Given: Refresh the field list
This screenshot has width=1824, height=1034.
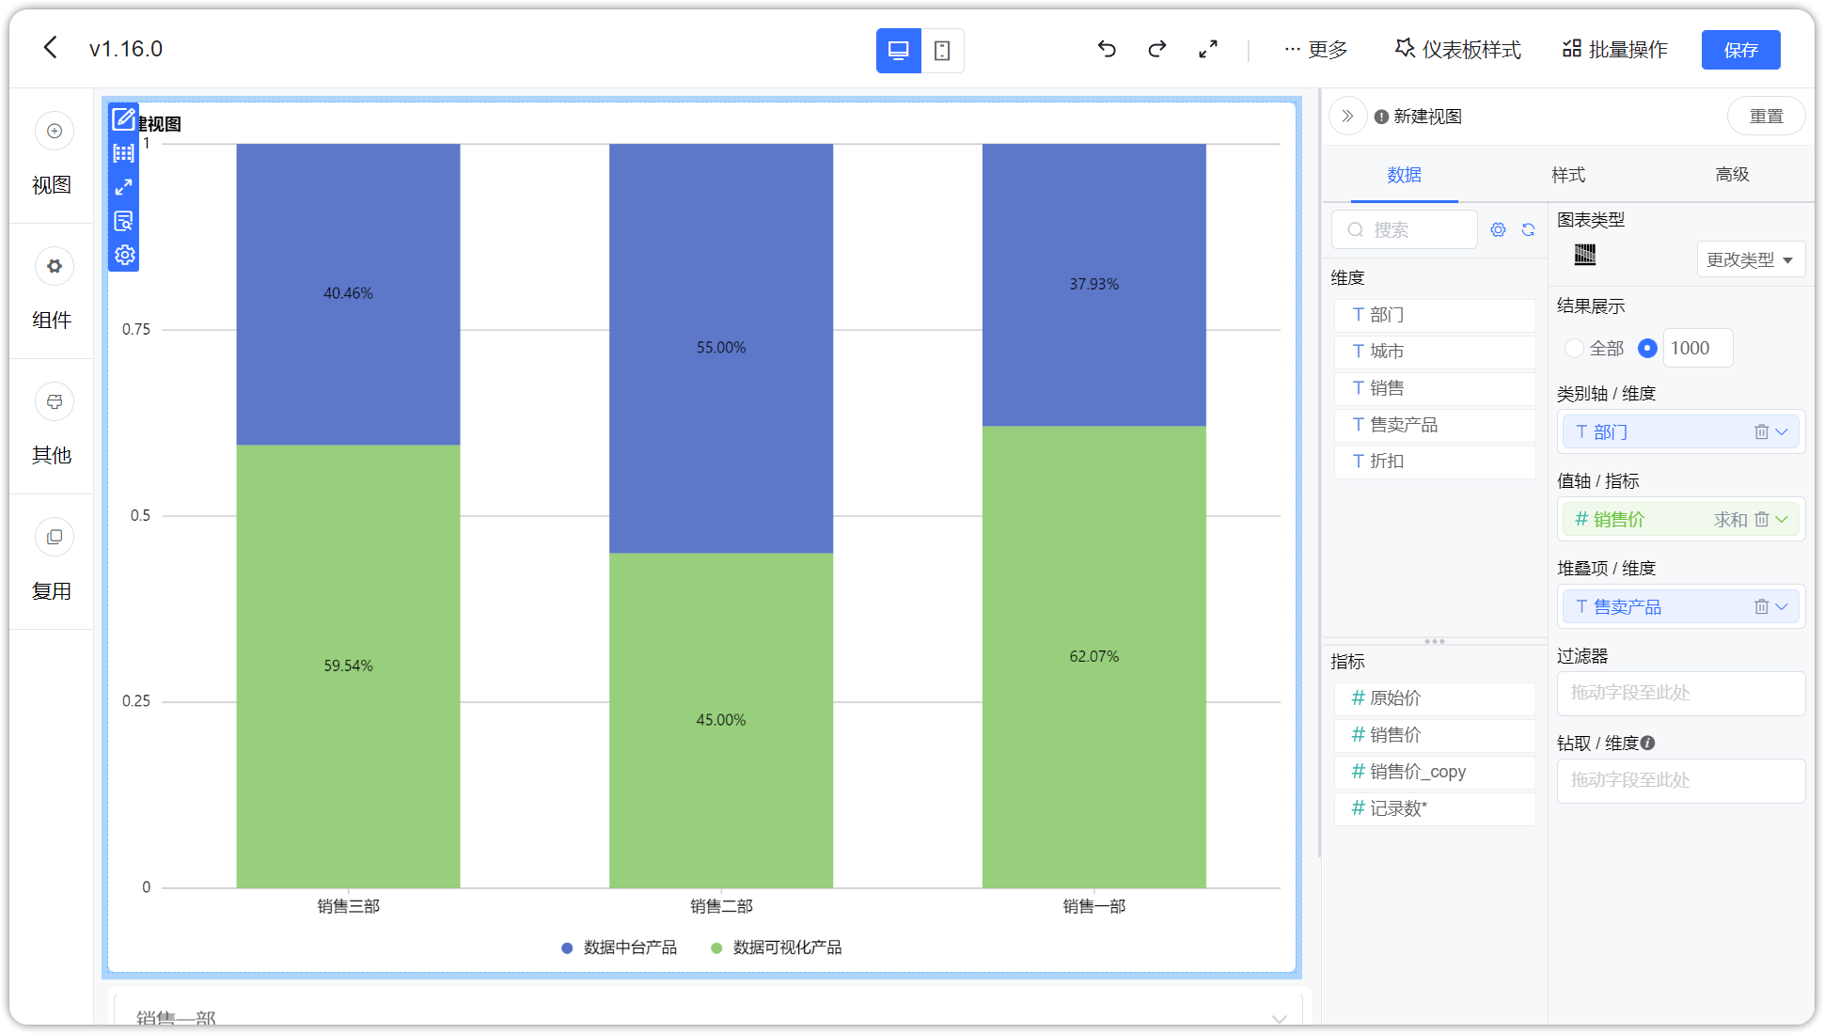Looking at the screenshot, I should pyautogui.click(x=1528, y=229).
